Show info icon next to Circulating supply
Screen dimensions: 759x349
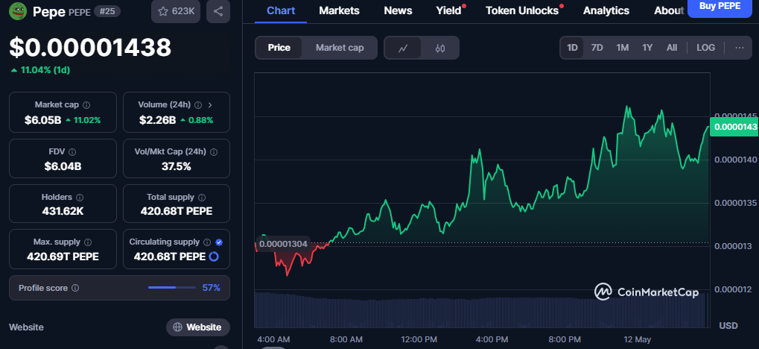click(x=206, y=242)
